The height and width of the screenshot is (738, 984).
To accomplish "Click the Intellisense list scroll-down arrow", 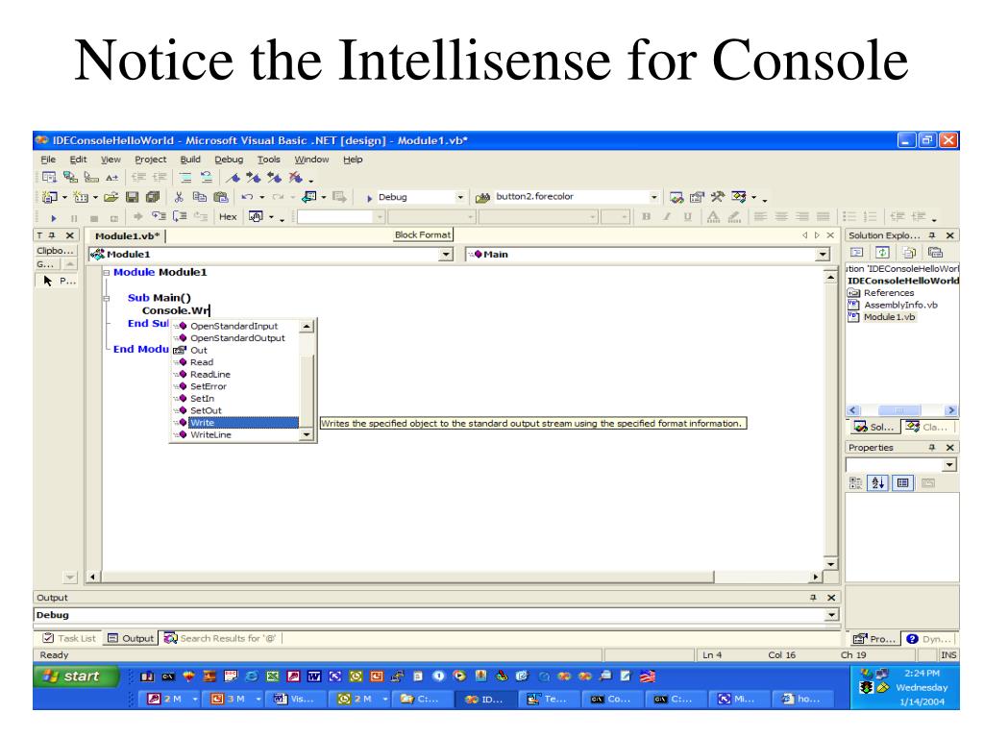I will pyautogui.click(x=307, y=434).
